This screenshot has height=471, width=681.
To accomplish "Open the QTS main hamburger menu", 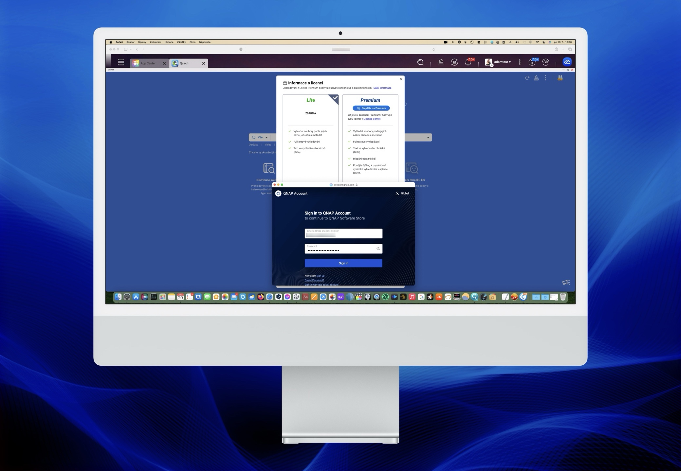I will [x=121, y=62].
